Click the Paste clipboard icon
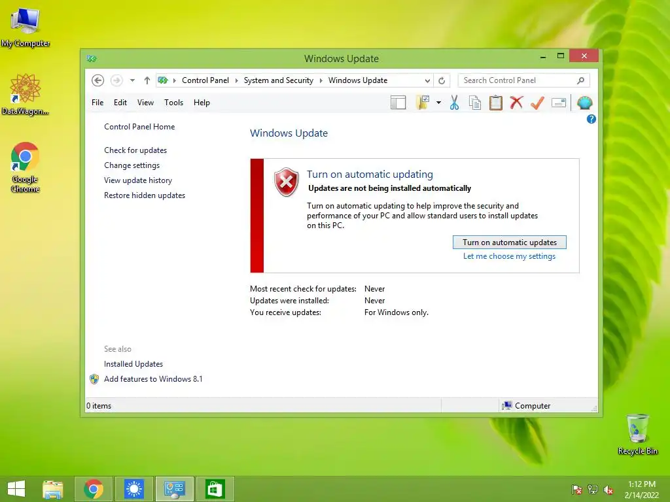This screenshot has height=502, width=670. tap(496, 103)
